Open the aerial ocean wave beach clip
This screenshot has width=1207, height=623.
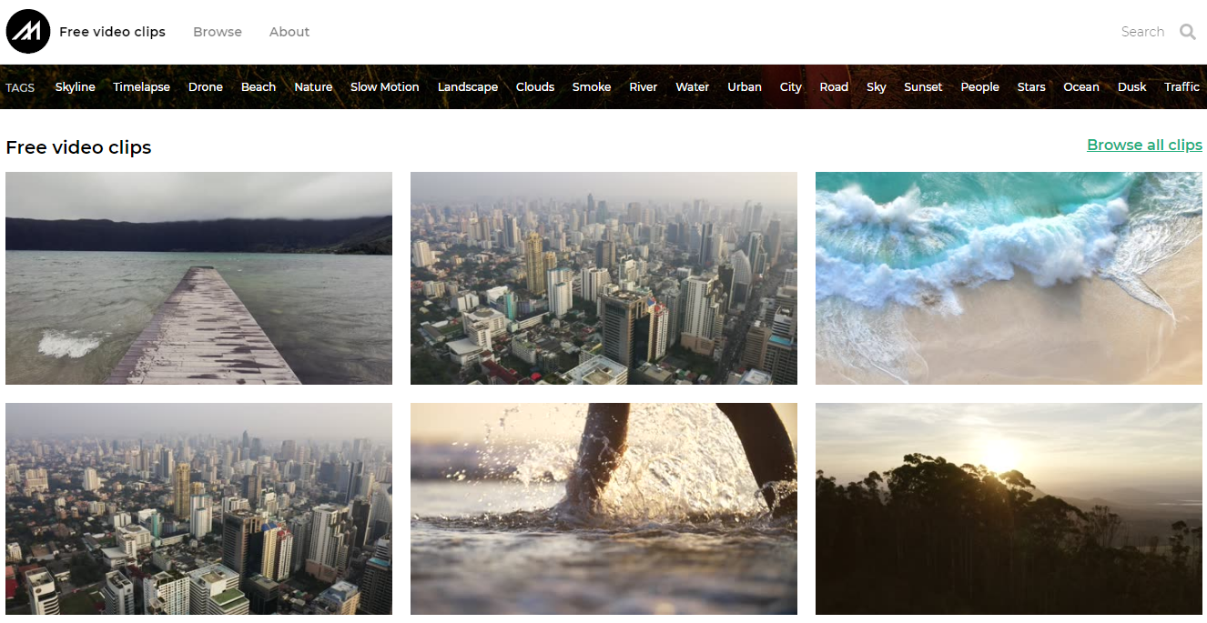pos(1009,278)
